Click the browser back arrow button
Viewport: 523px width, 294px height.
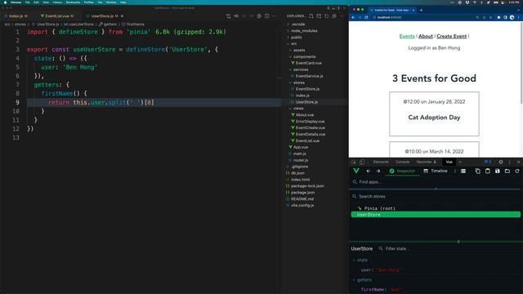[x=353, y=17]
